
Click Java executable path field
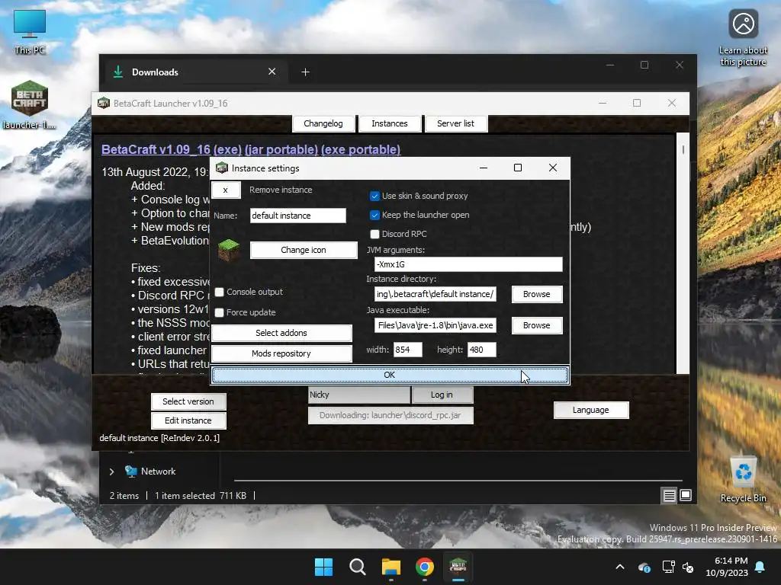pyautogui.click(x=435, y=325)
